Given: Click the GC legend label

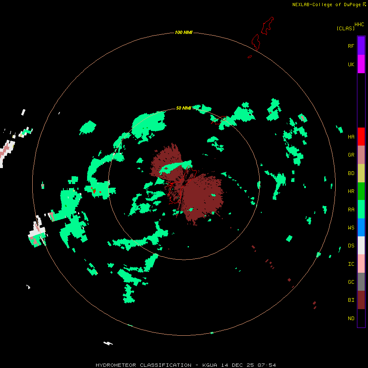Looking at the screenshot, I should tap(351, 282).
